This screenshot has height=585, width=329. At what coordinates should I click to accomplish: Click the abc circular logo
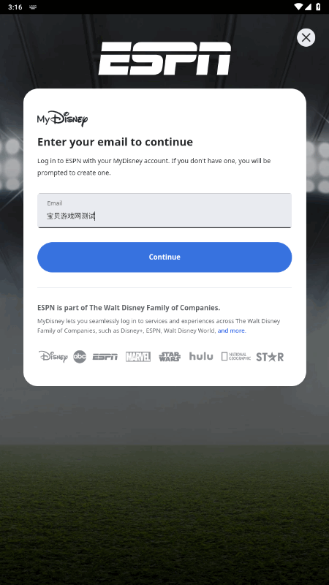pyautogui.click(x=80, y=357)
